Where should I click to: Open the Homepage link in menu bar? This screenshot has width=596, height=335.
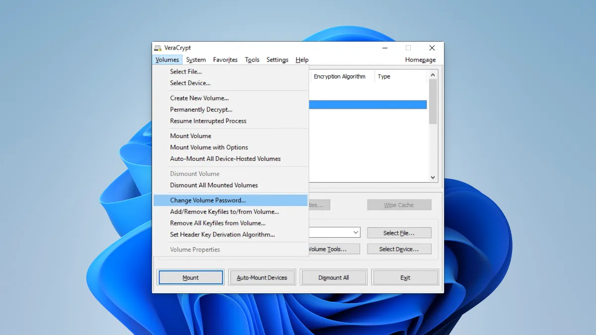click(x=420, y=60)
